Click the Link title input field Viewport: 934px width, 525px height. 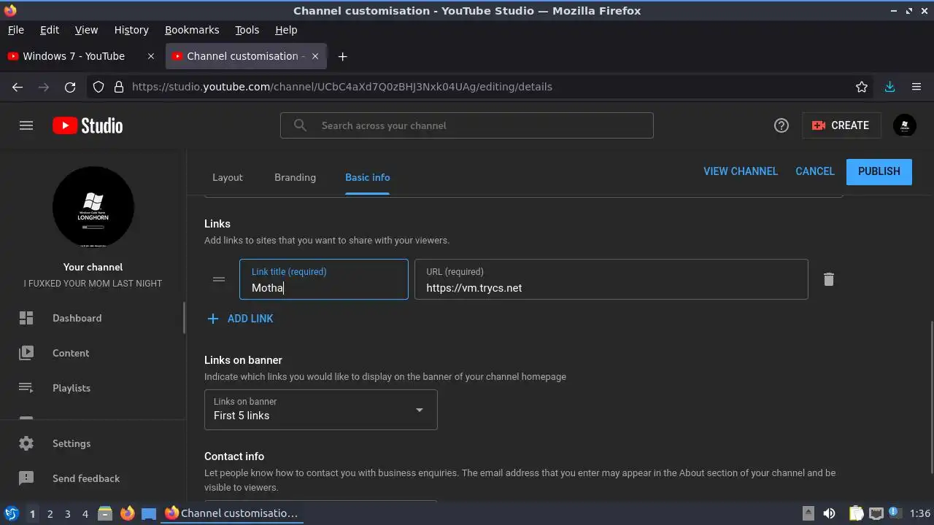pos(324,279)
